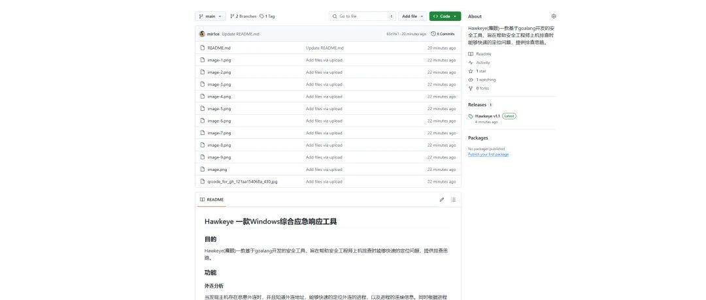The height and width of the screenshot is (300, 706).
Task: Click the file icon next to image-4.png
Action: point(203,96)
